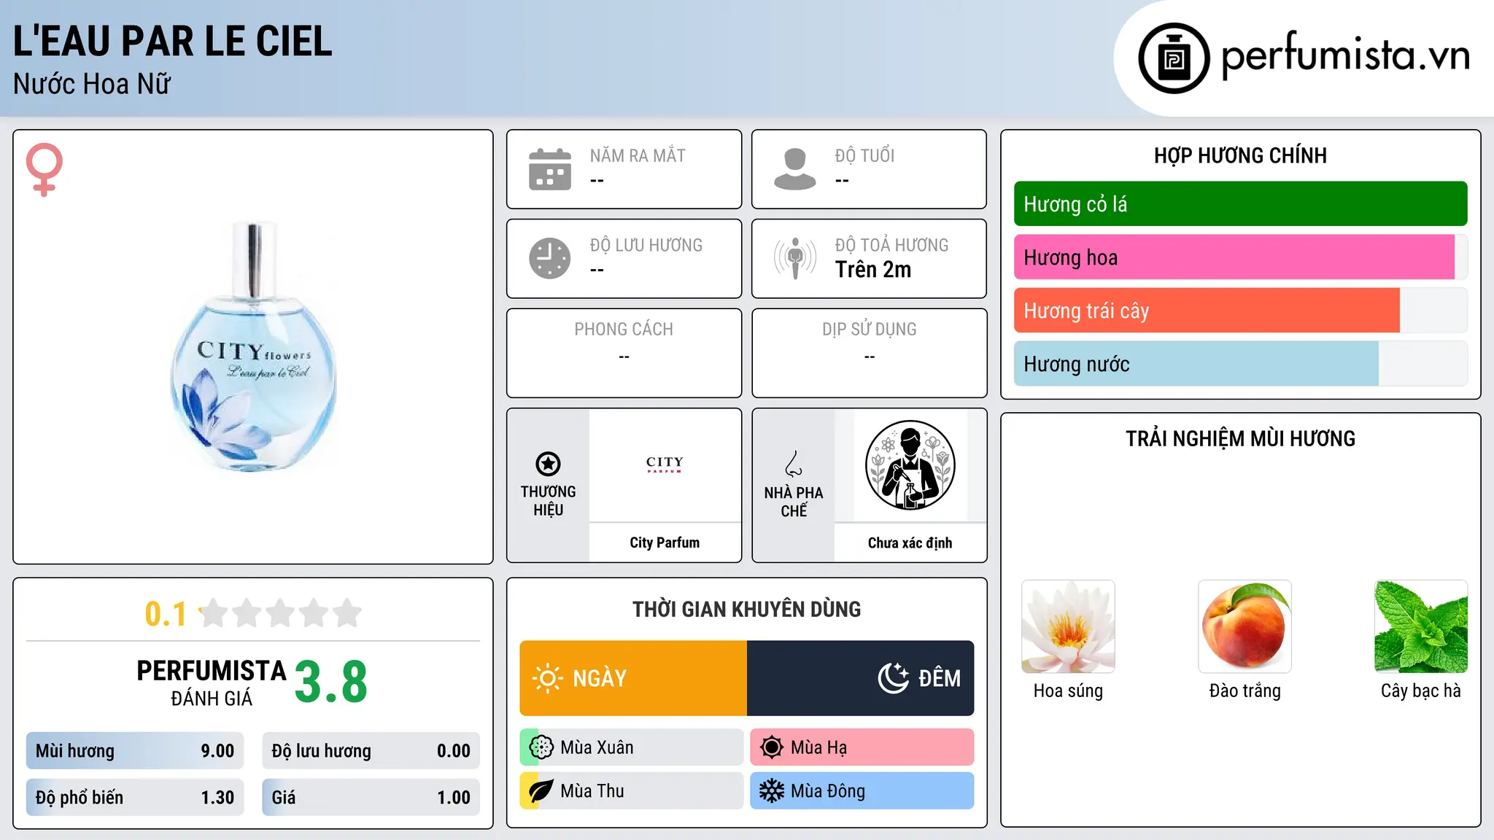This screenshot has height=840, width=1494.
Task: Click the Thời gian khuyên dùng heading
Action: click(x=746, y=609)
